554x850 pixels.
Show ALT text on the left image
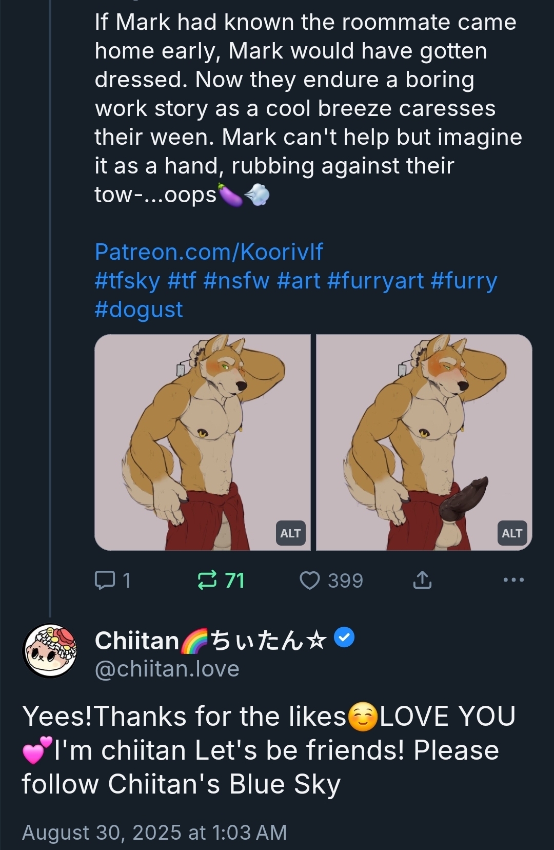coord(290,533)
